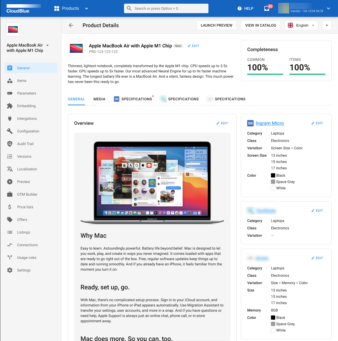Open Price lists in the sidebar
Image resolution: width=338 pixels, height=341 pixels.
pos(25,207)
